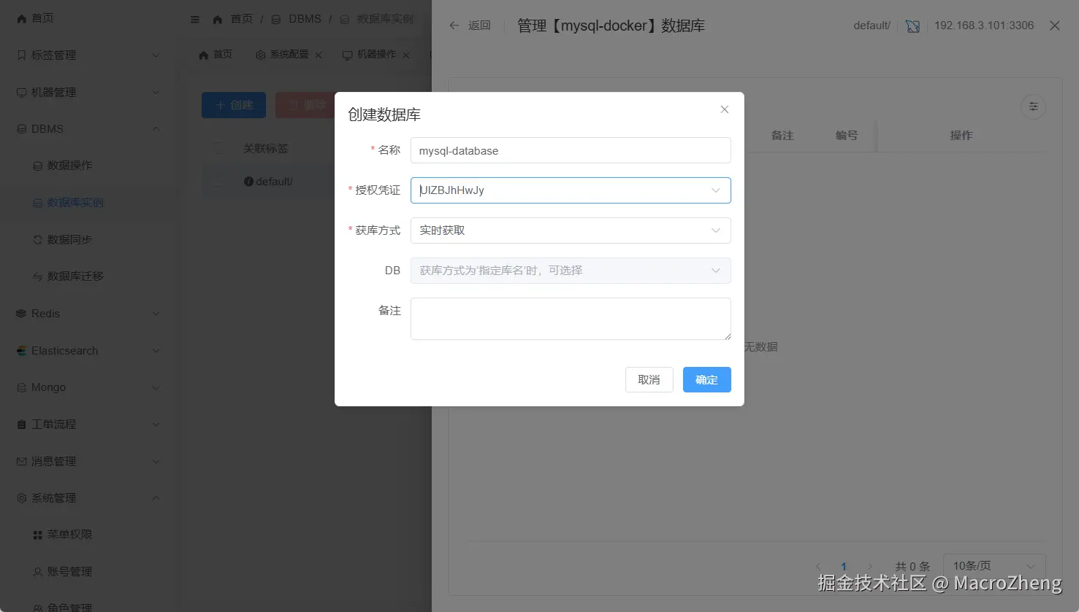Click into the 备注 textarea
1079x612 pixels.
point(571,319)
